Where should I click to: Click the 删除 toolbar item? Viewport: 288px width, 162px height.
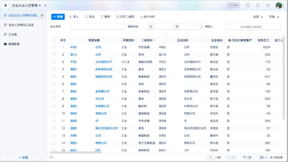tap(106, 17)
